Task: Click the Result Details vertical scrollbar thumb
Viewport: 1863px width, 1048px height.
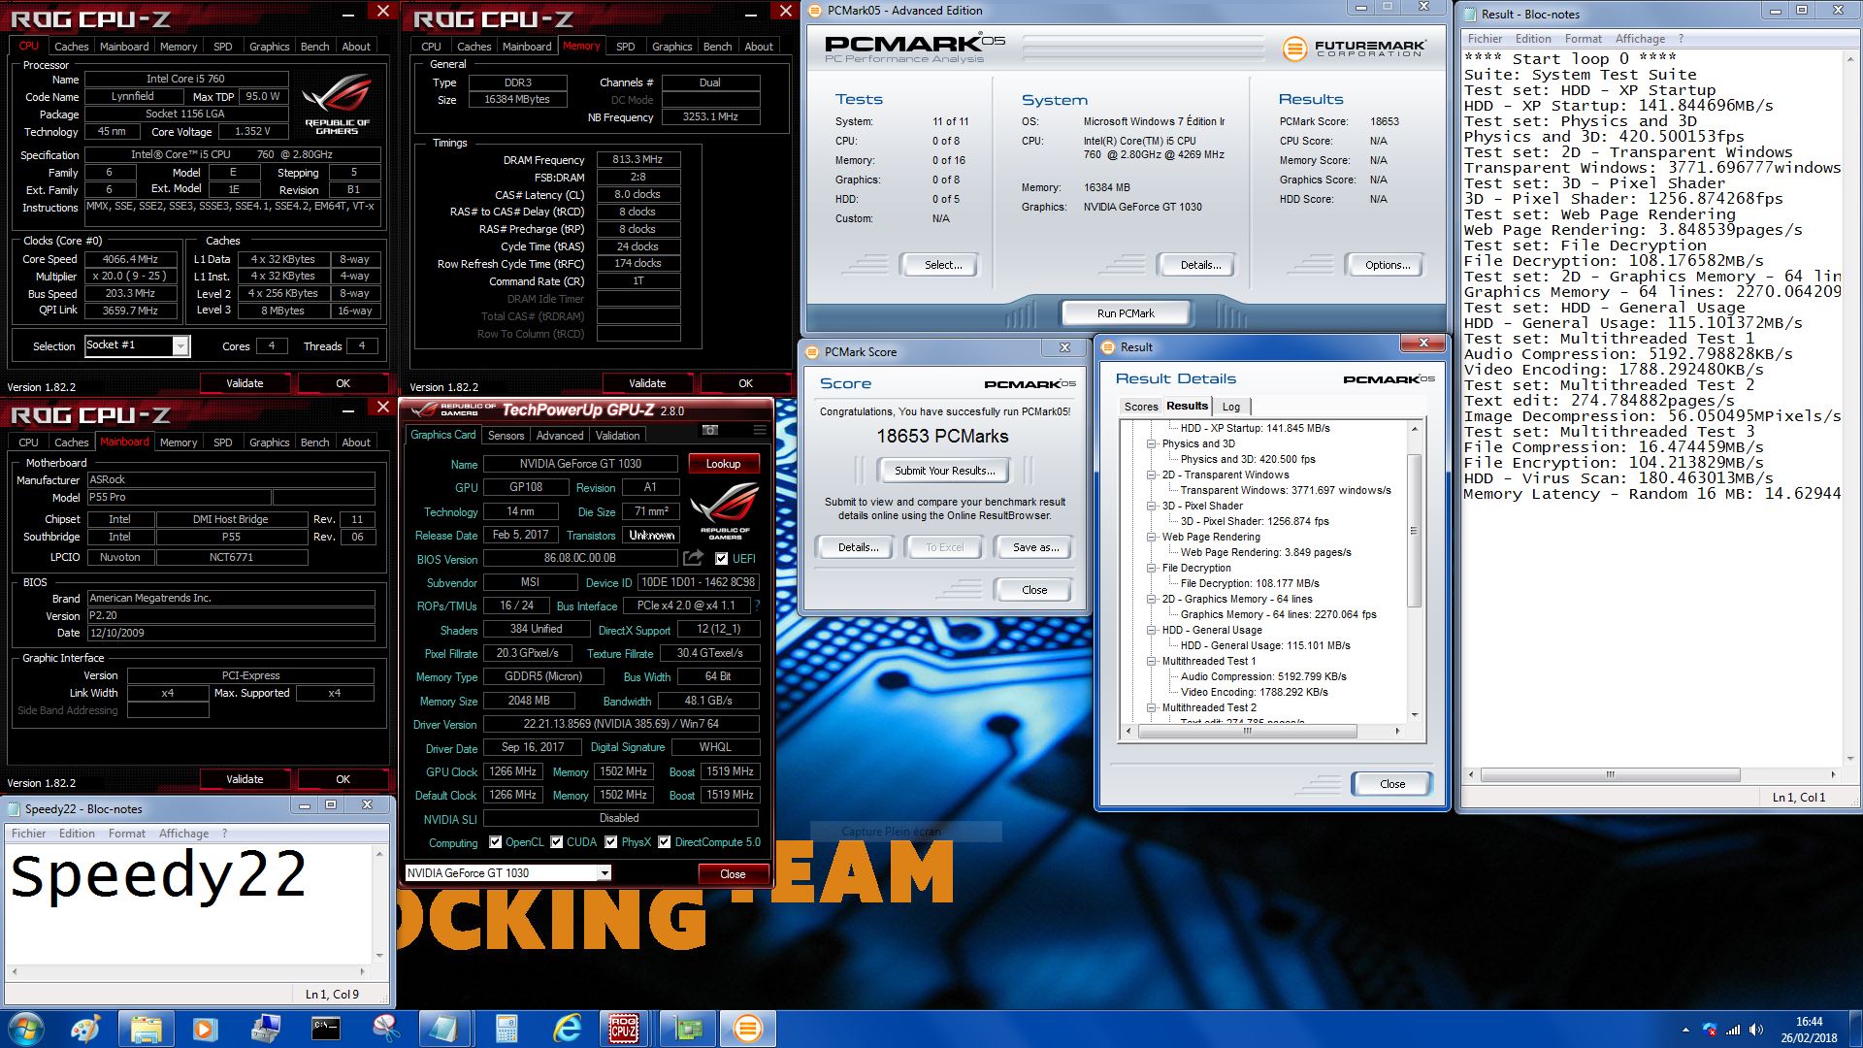Action: pyautogui.click(x=1414, y=530)
